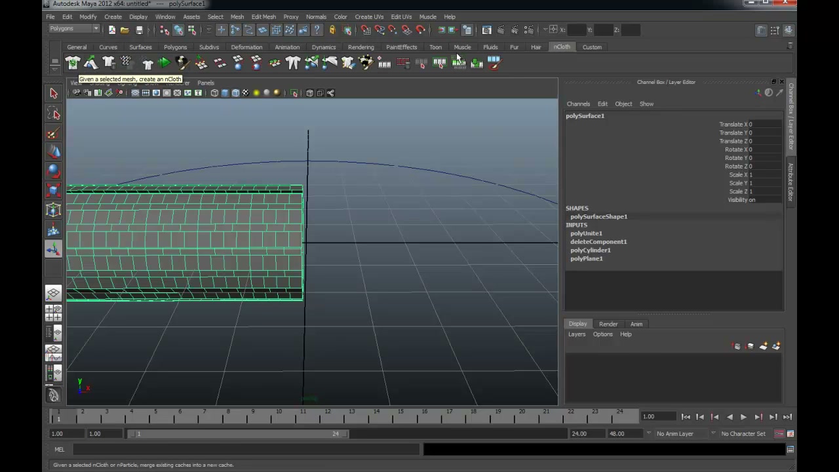Screen dimensions: 839x472
Task: Click the last nCloth shelf cache icon
Action: (x=494, y=63)
